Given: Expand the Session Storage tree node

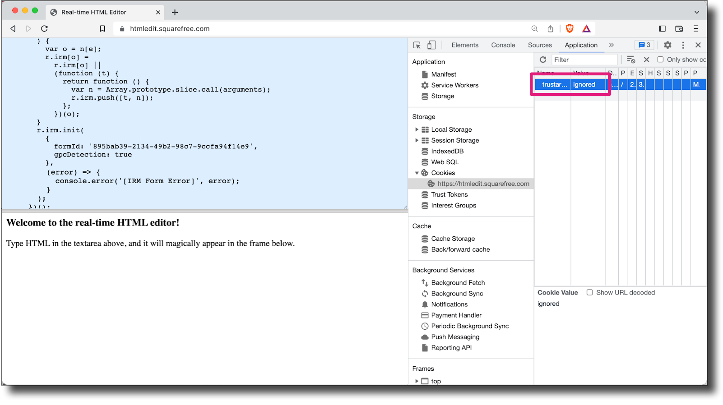Looking at the screenshot, I should point(417,140).
